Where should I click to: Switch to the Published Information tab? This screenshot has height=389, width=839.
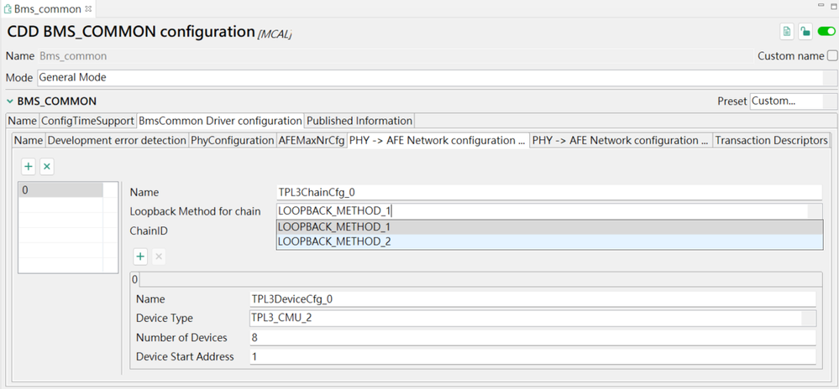pyautogui.click(x=359, y=121)
